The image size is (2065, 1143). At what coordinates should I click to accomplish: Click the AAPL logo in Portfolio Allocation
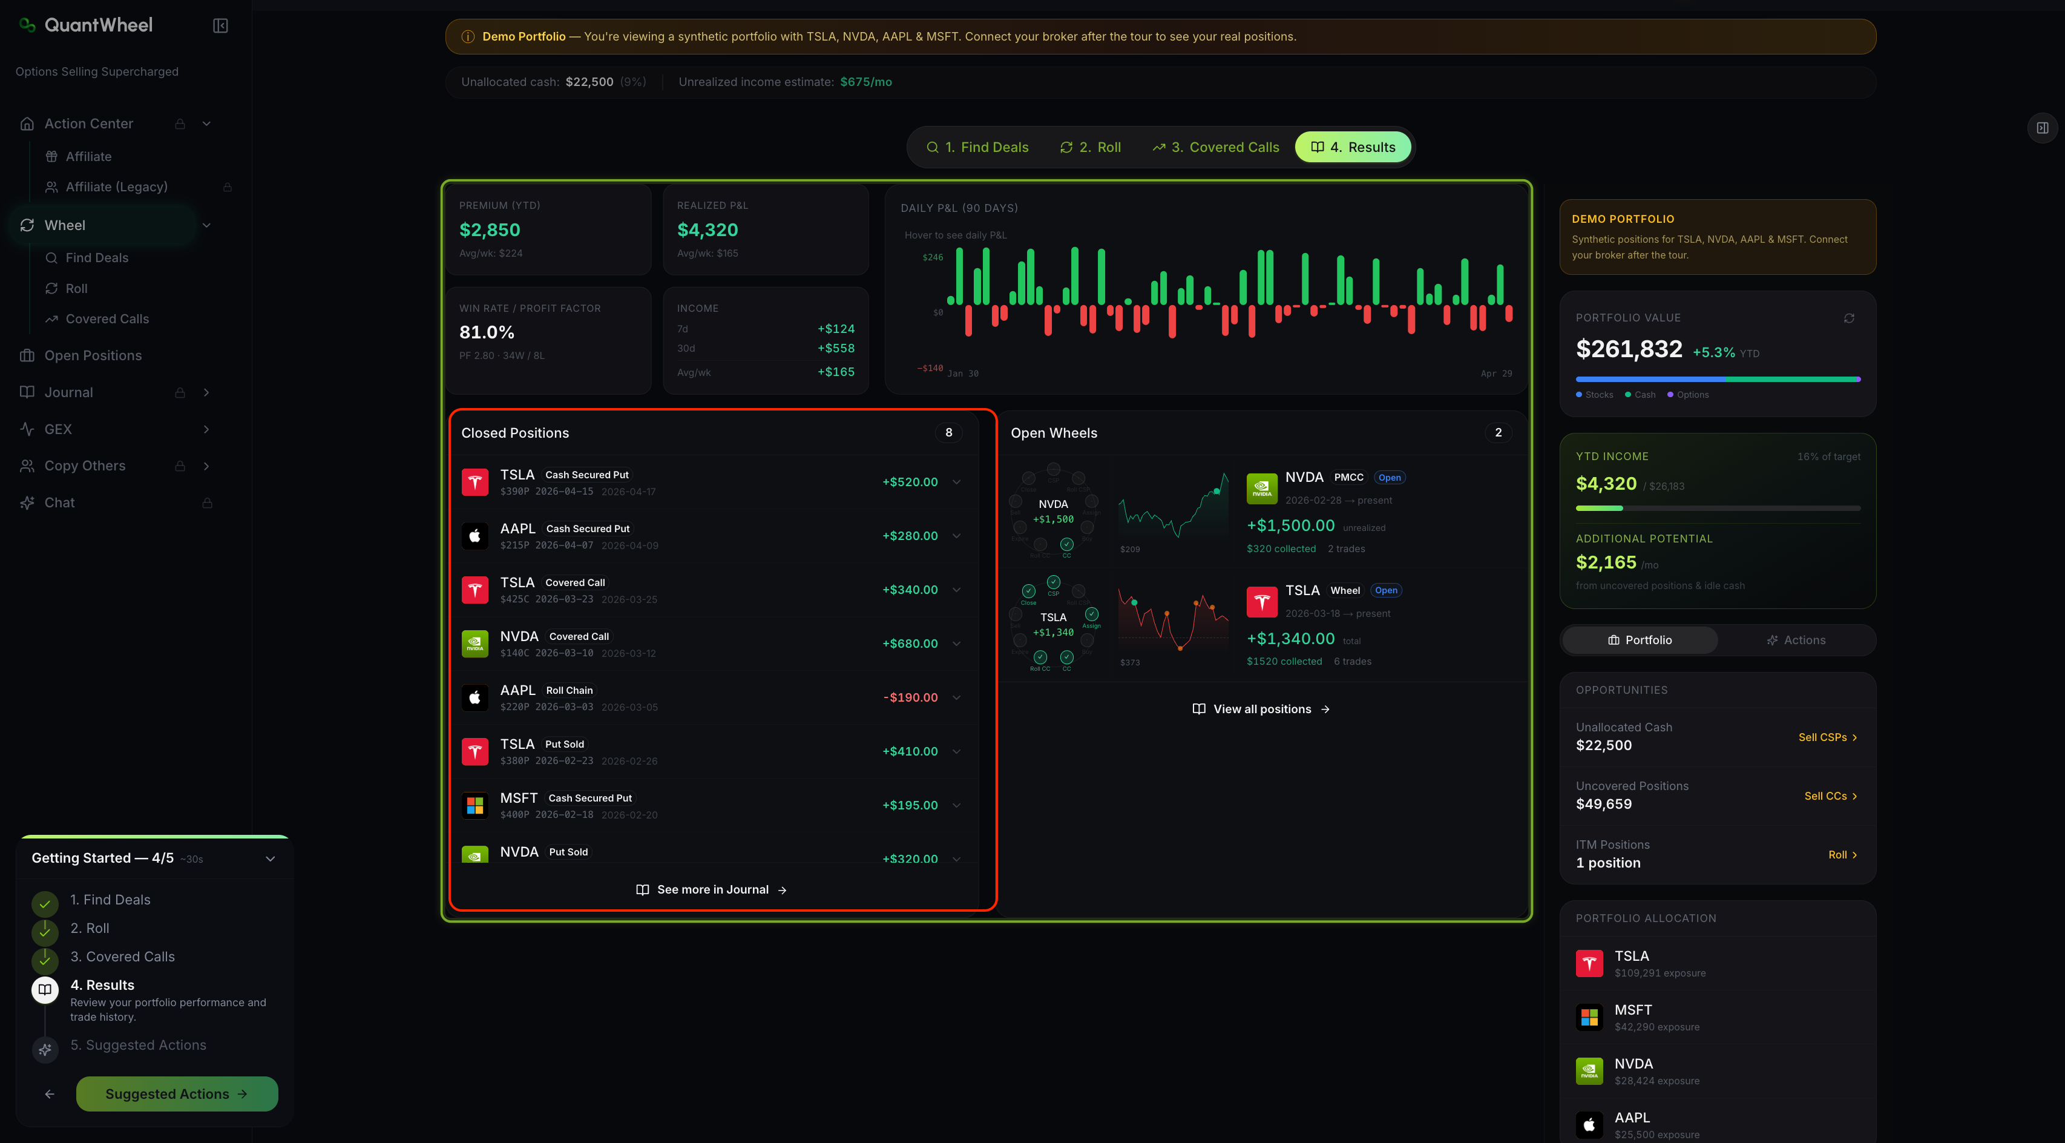(x=1589, y=1125)
